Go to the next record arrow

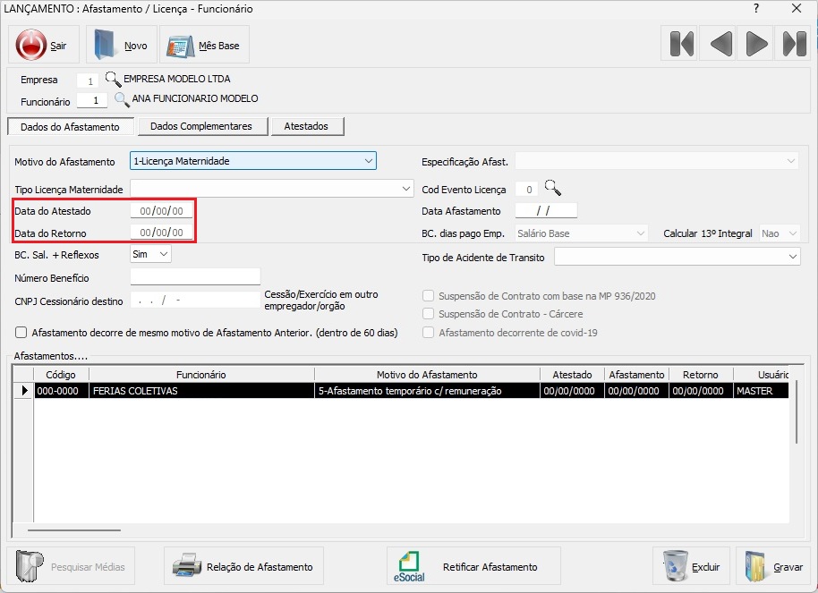[x=757, y=44]
